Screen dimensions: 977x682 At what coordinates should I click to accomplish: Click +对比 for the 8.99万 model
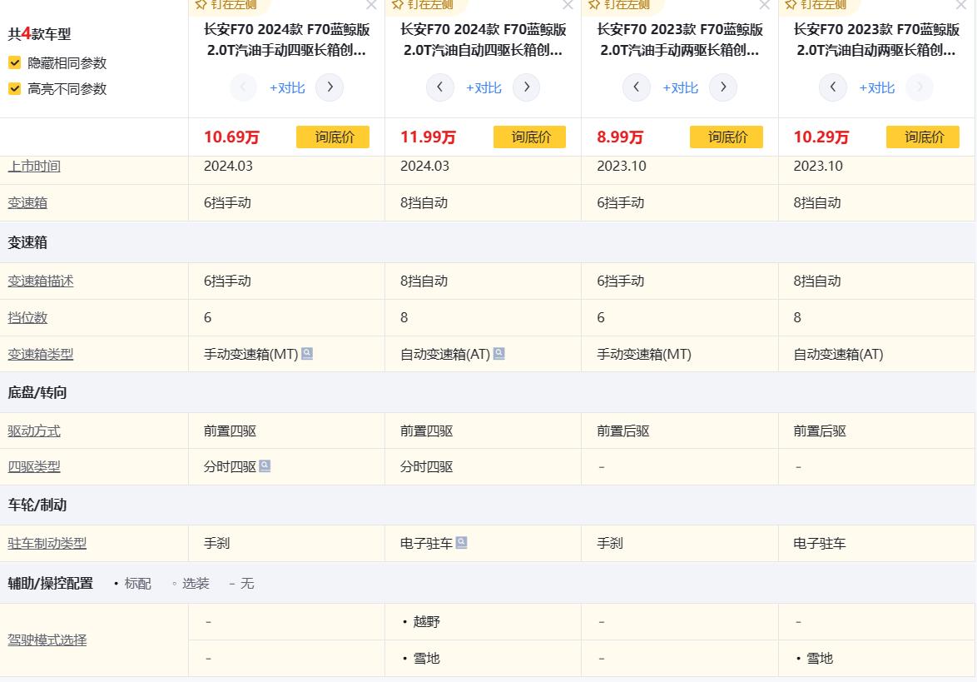[681, 88]
